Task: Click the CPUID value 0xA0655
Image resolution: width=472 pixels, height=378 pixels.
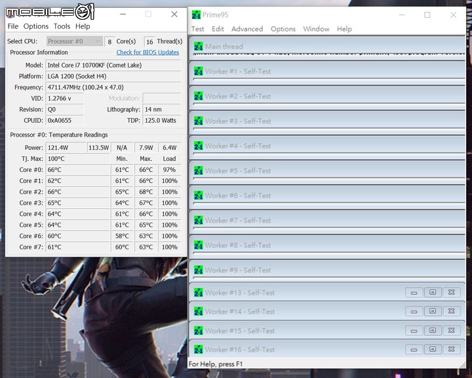Action: (x=65, y=120)
